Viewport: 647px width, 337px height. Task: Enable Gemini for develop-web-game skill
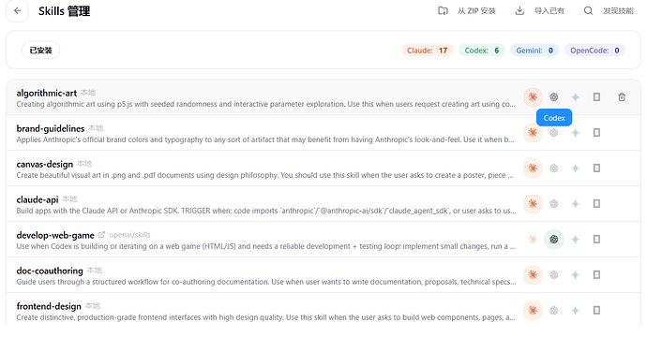575,240
